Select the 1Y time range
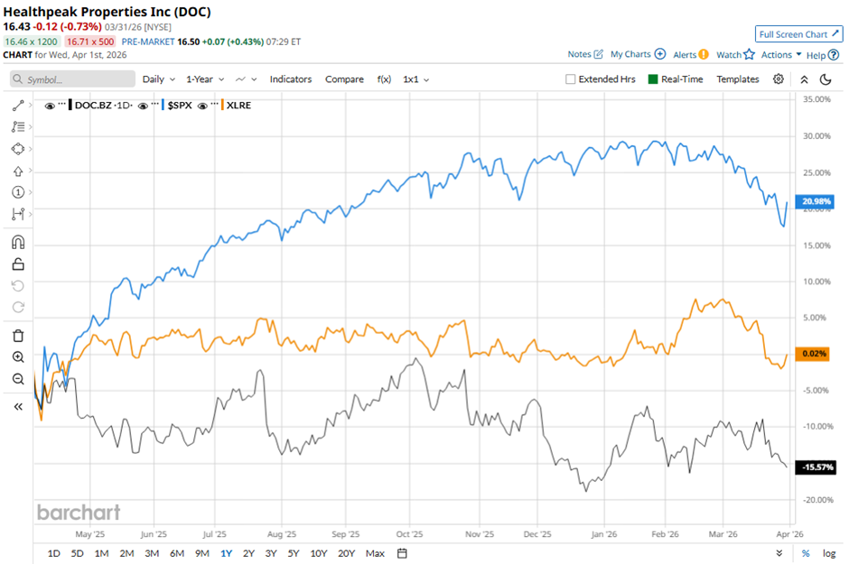 (x=227, y=553)
